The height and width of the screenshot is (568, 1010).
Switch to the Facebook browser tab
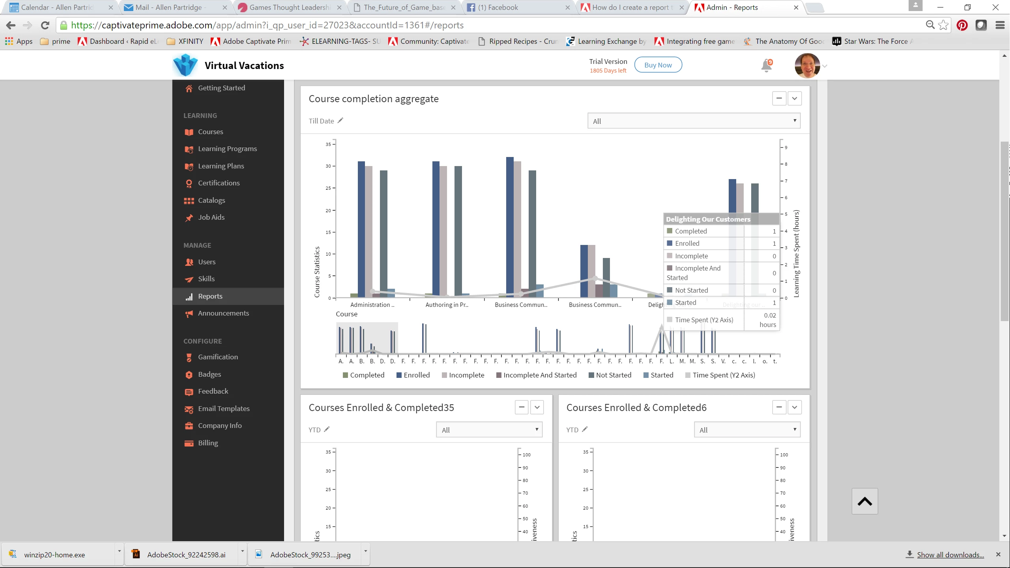pyautogui.click(x=498, y=7)
